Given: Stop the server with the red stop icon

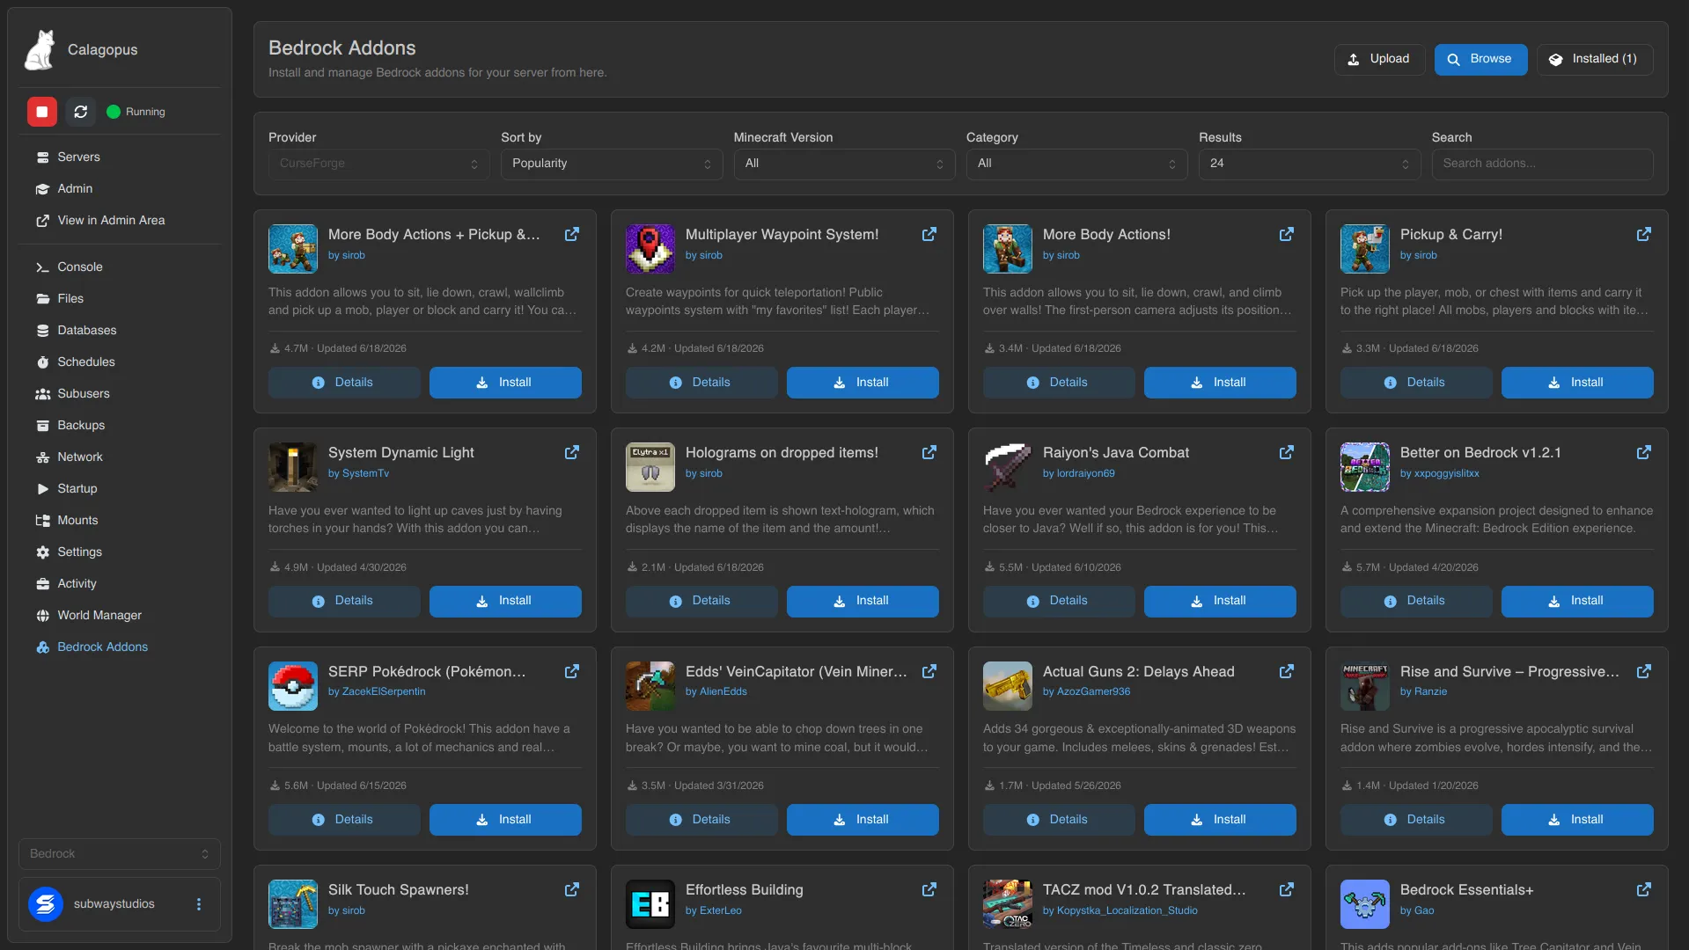Looking at the screenshot, I should coord(42,112).
